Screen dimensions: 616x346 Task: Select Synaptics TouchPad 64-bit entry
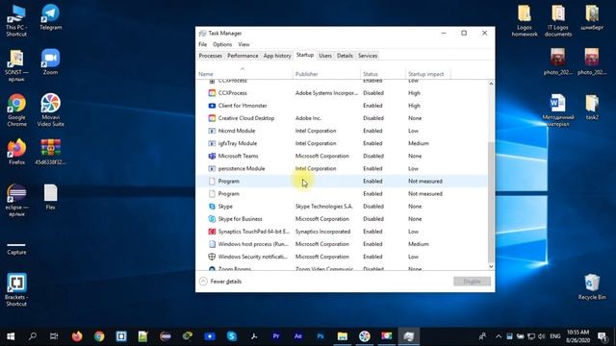[342, 232]
